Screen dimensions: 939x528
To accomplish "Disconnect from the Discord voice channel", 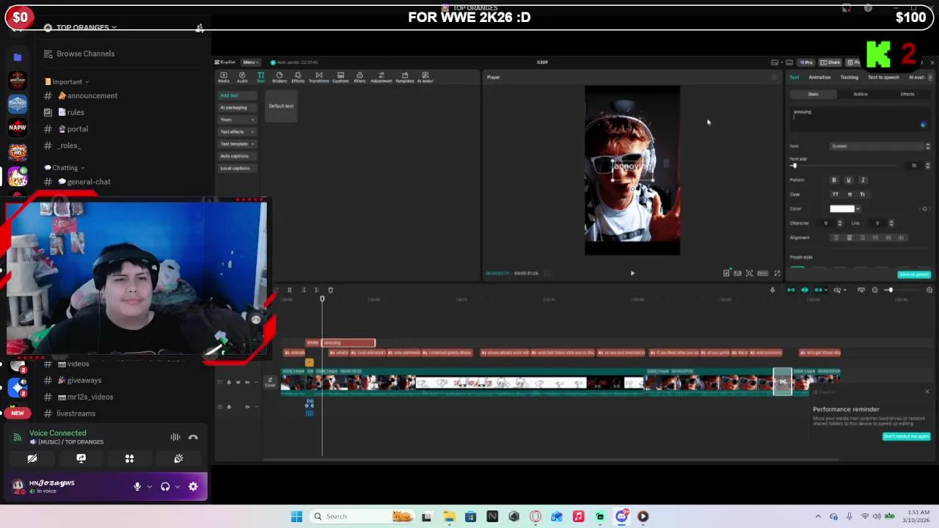I will (193, 437).
